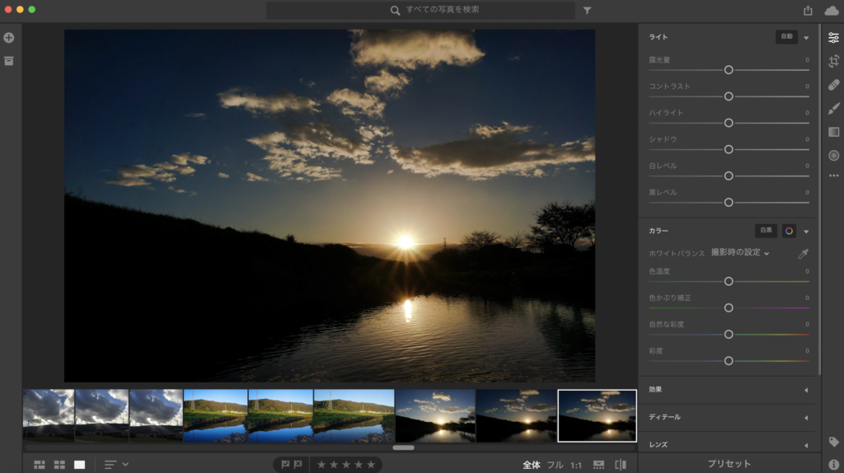
Task: Toggle 白黒 black and white mode
Action: (x=766, y=231)
